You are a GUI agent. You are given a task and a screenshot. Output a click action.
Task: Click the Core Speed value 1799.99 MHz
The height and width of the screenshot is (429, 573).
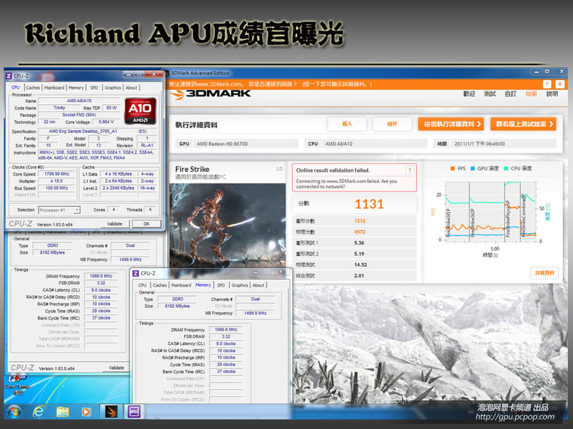(x=57, y=174)
